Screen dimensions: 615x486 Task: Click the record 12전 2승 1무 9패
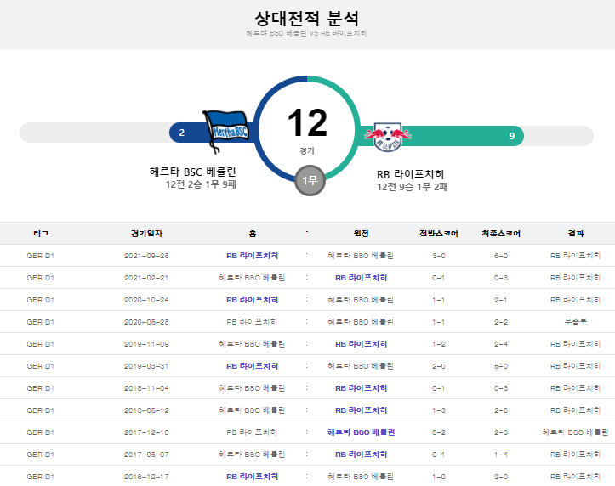[x=201, y=184]
